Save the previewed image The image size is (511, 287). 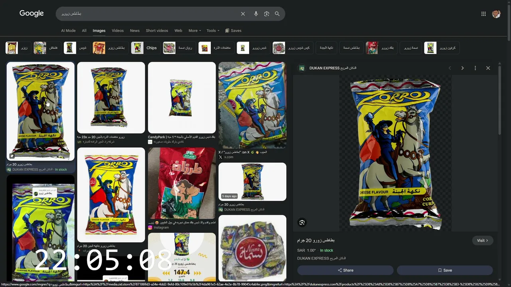click(x=445, y=270)
